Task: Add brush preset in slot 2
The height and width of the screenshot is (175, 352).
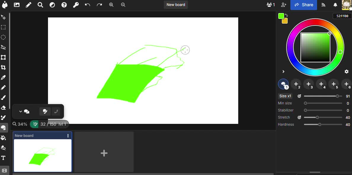Action: coord(296,84)
